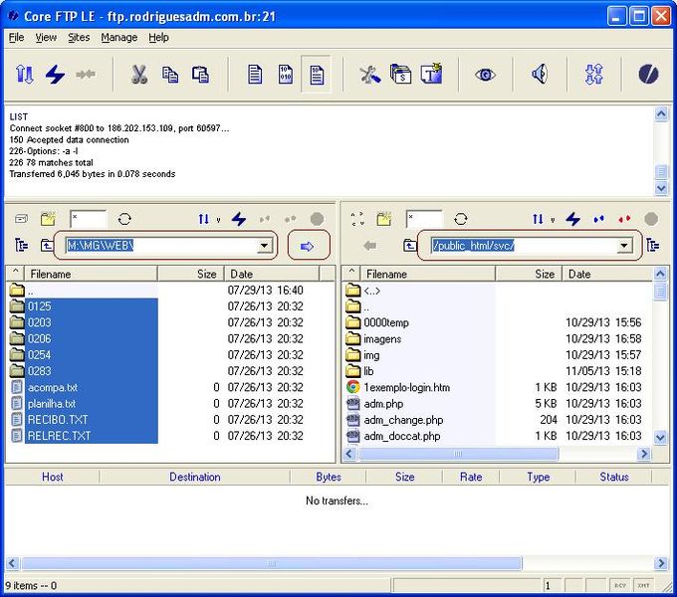Open the Sites menu
Image resolution: width=677 pixels, height=597 pixels.
(79, 38)
